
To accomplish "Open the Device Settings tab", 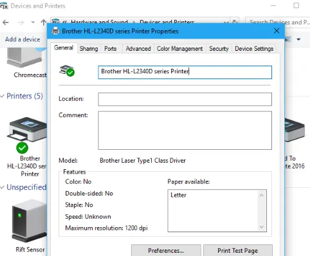I will [254, 49].
